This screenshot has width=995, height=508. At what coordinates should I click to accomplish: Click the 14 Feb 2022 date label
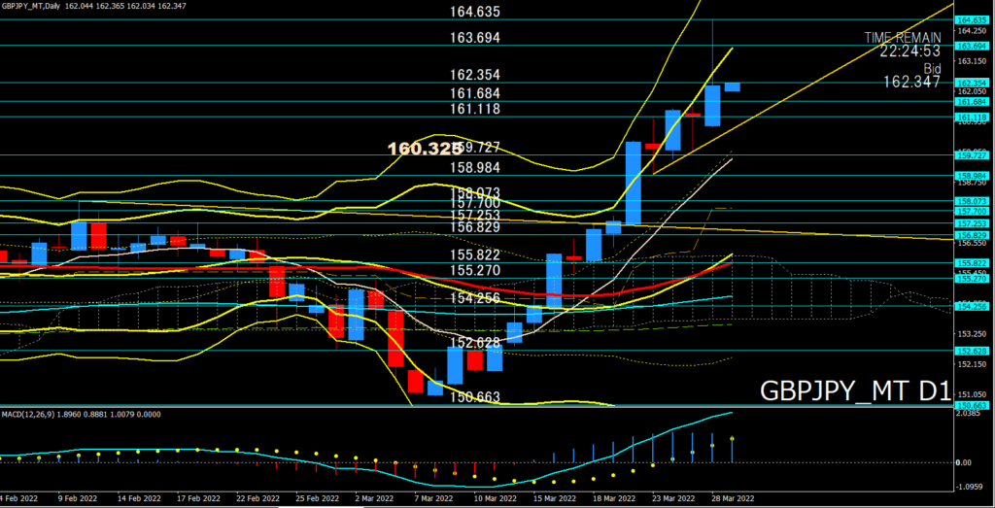click(x=141, y=499)
